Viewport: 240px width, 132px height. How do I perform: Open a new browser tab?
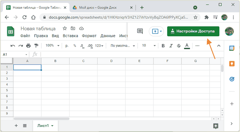tap(142, 8)
